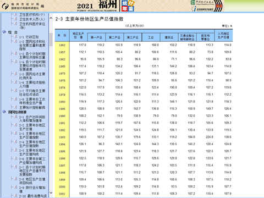Click the 综合 section book icon
264x198 pixels.
pos(4,32)
